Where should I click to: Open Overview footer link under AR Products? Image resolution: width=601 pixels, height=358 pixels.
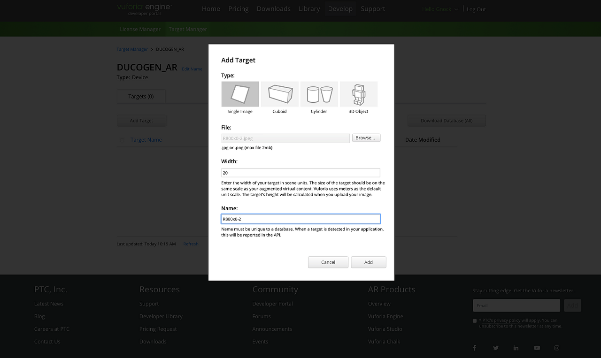pos(379,304)
